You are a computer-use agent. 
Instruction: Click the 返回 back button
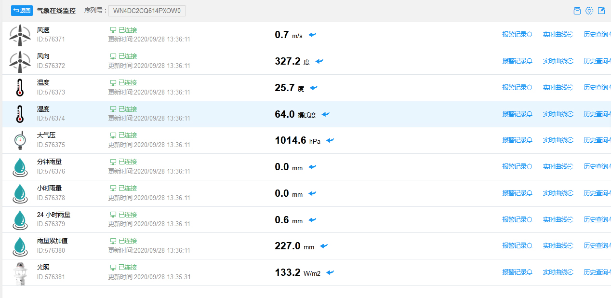point(22,11)
